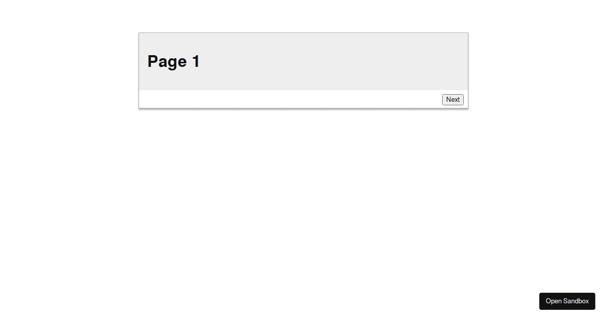This screenshot has height=319, width=607.
Task: Advance the wizard using the Next button
Action: [453, 100]
